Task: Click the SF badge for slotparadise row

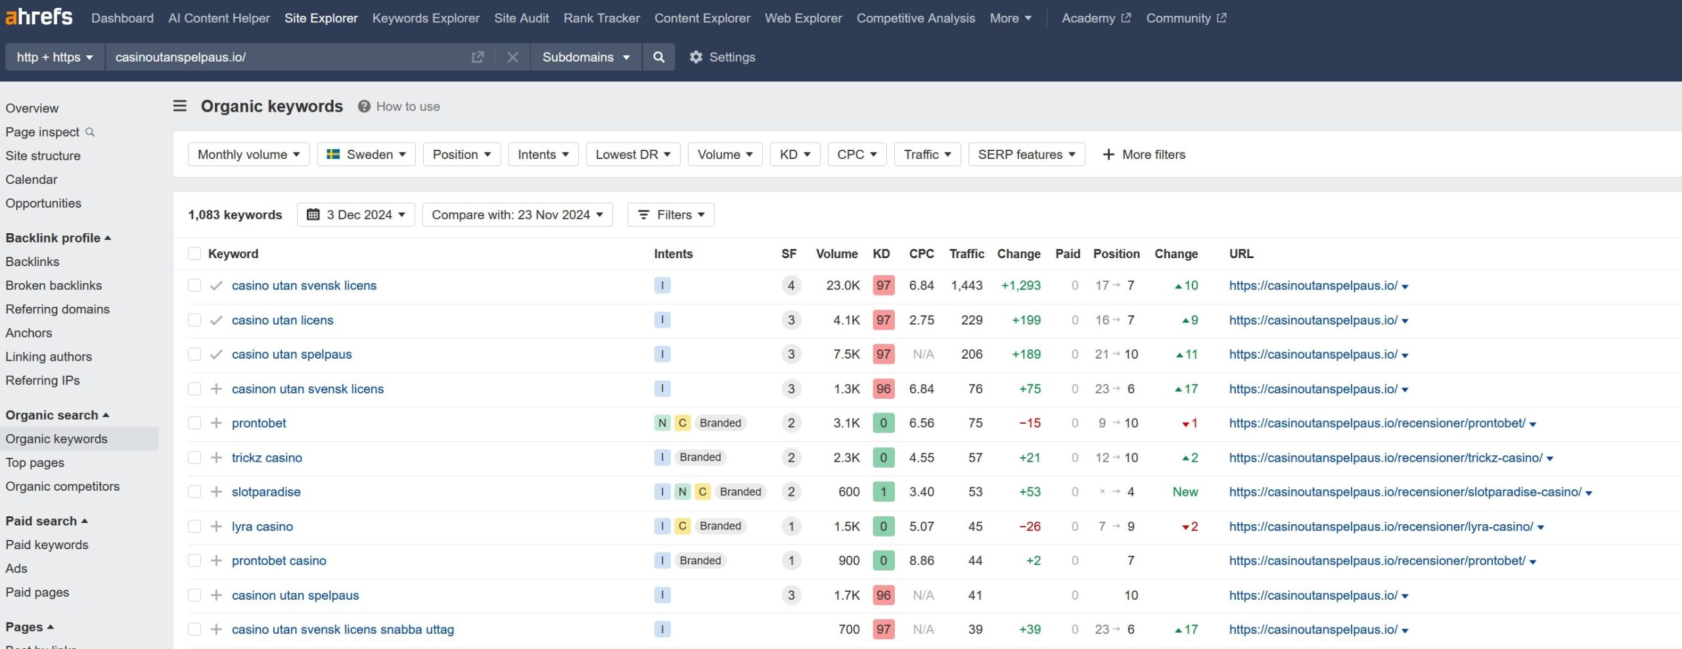Action: tap(791, 491)
